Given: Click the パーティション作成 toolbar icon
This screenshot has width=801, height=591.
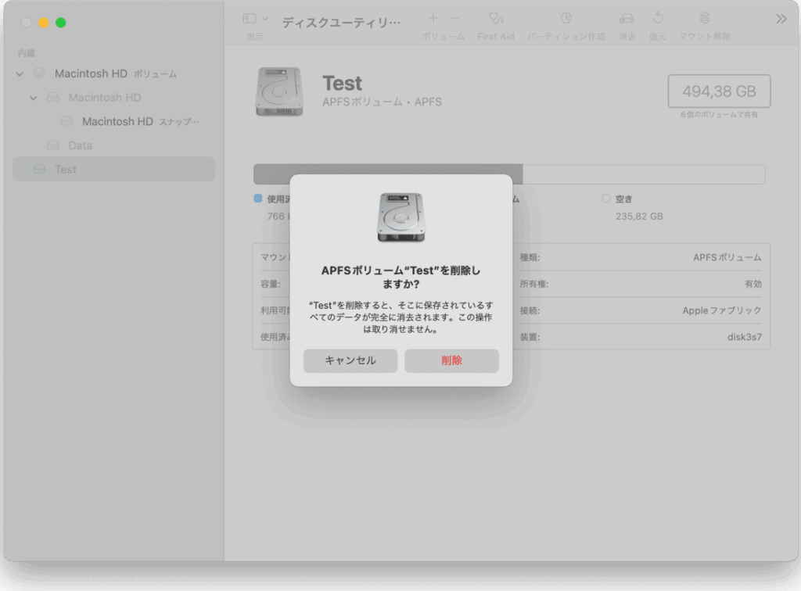Looking at the screenshot, I should (x=566, y=18).
